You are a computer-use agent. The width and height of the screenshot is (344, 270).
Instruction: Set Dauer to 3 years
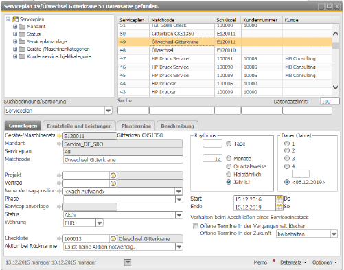pos(287,158)
